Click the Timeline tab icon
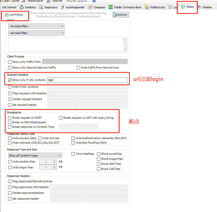Screen dimensions: 217x212 199,7
